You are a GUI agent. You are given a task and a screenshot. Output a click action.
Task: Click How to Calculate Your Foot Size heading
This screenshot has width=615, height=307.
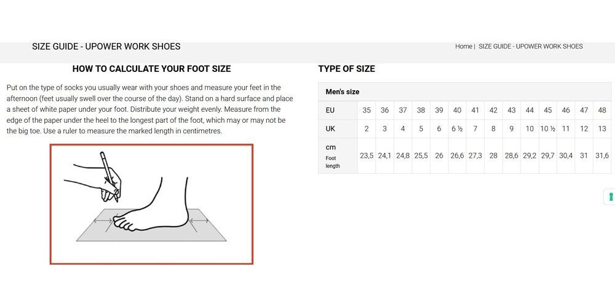(x=151, y=69)
